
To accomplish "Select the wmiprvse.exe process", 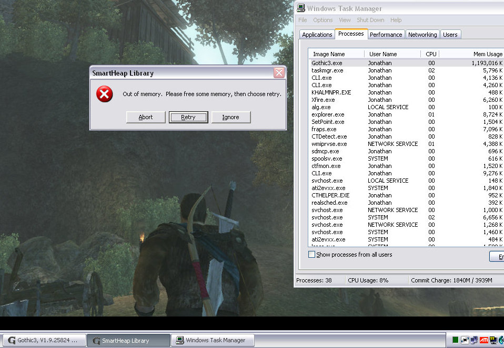I will [406, 144].
